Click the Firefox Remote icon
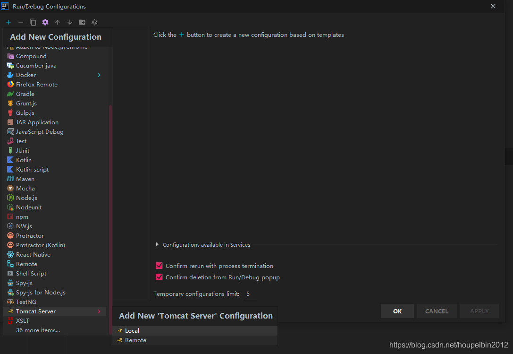This screenshot has height=354, width=513. pyautogui.click(x=10, y=84)
